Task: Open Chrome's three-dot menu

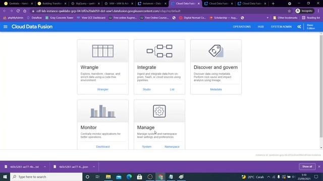Action: tap(318, 11)
